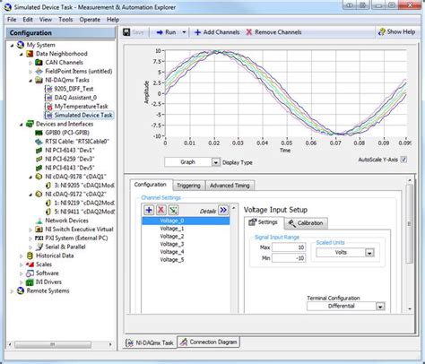Expand the CAN Channels node
Screen dimensions: 425x364
[30, 63]
